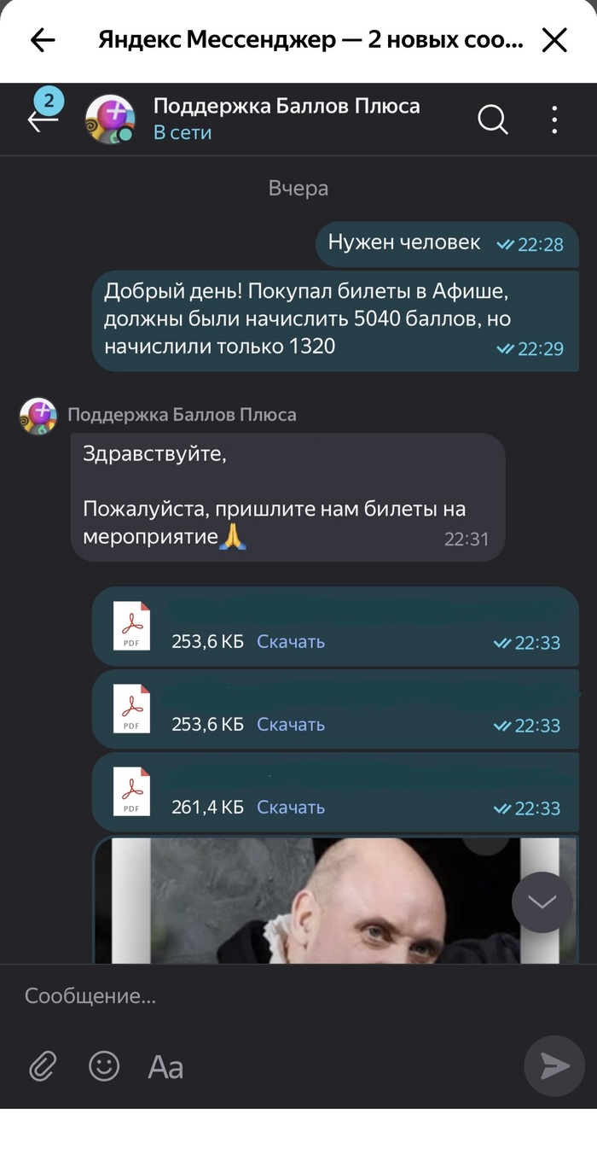The image size is (597, 1161).
Task: Toggle text formatting Aa
Action: [x=165, y=1067]
